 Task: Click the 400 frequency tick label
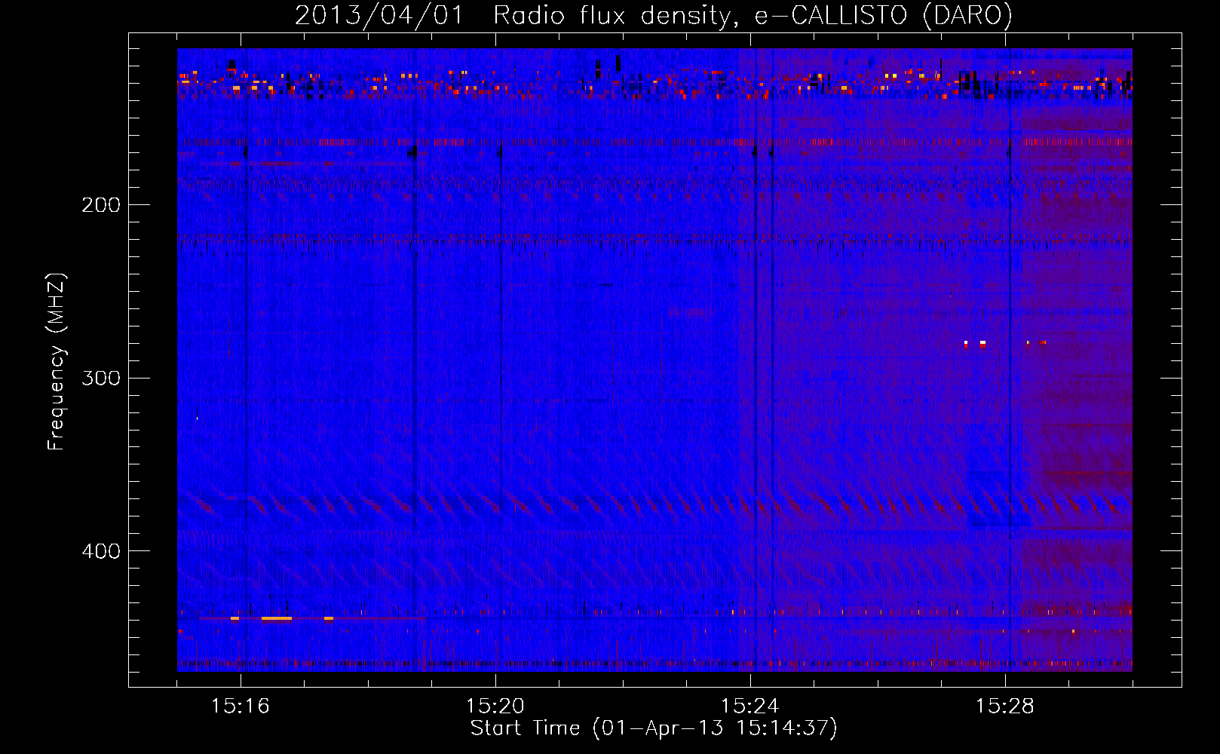[x=101, y=551]
